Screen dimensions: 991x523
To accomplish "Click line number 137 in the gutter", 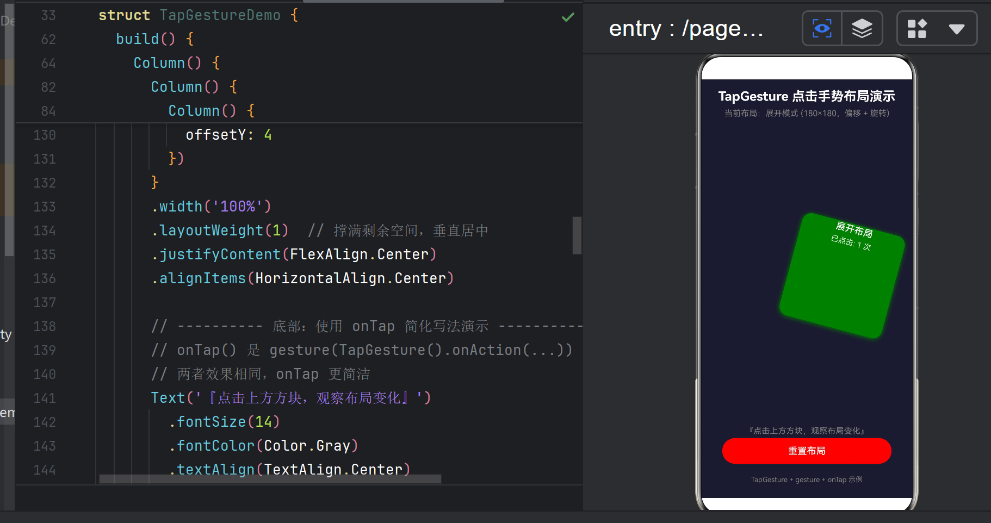I will pos(45,302).
